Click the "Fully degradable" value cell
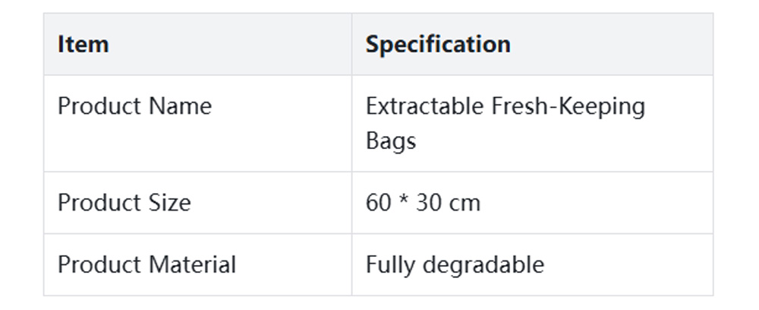This screenshot has width=759, height=310. tap(455, 264)
